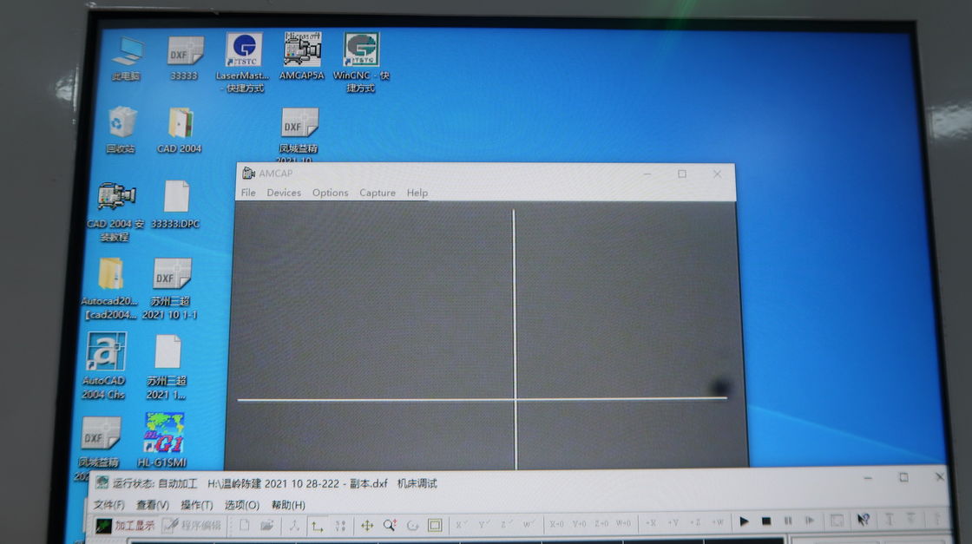Activate the zoom magnifier tool
Screen dimensions: 972x544
click(390, 524)
